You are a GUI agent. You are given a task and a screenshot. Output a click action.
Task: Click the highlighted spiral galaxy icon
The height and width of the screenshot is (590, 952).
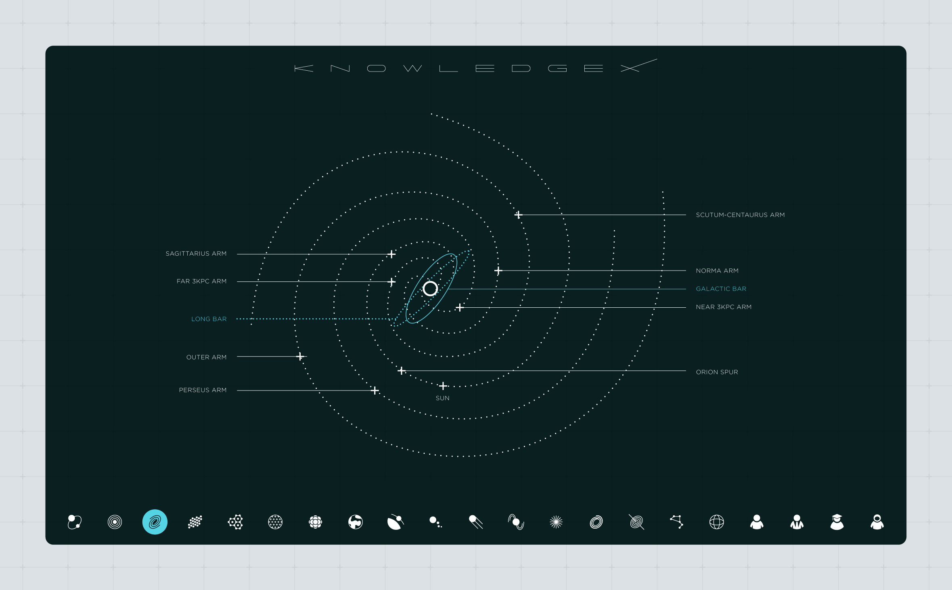[x=155, y=522]
